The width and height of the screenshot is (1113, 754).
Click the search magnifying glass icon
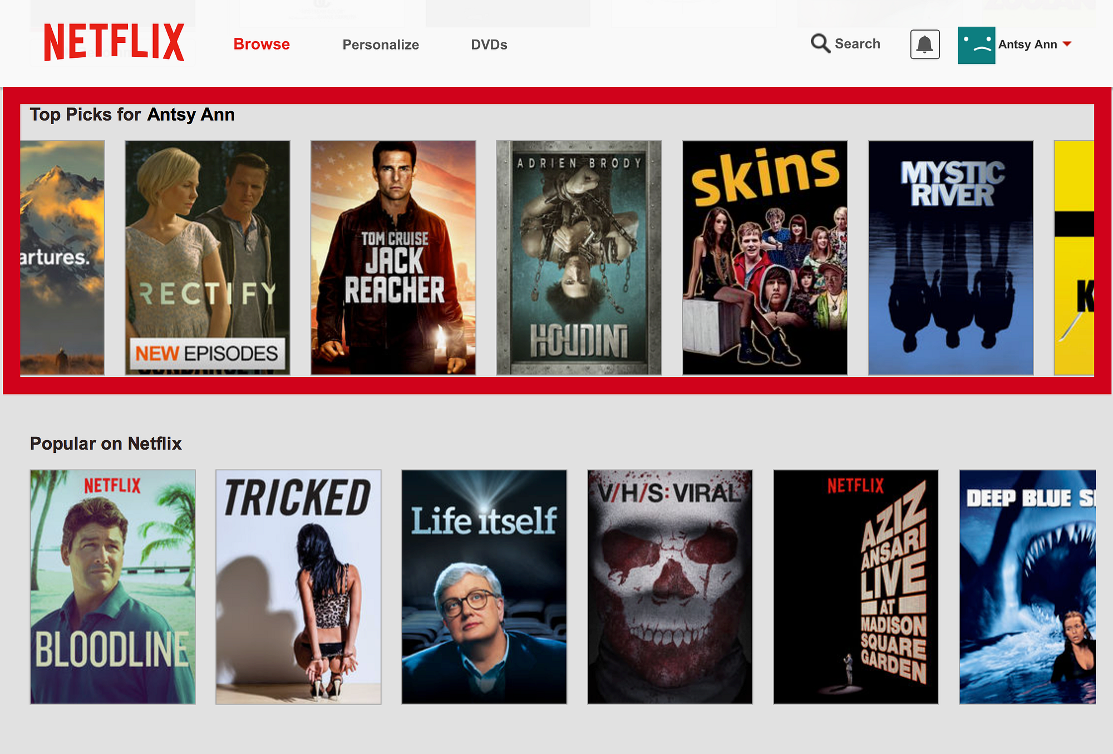[820, 43]
